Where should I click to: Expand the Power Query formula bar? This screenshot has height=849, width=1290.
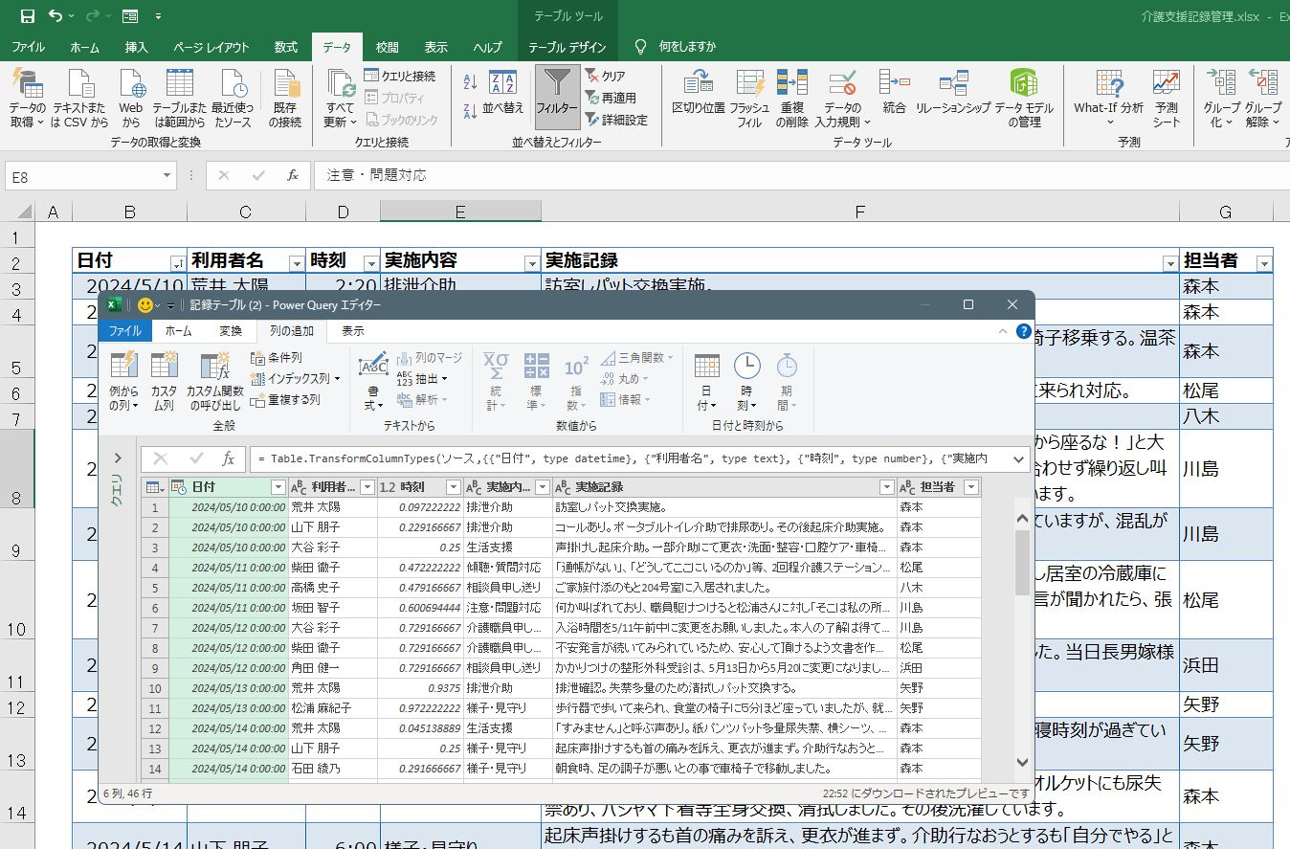click(1018, 459)
